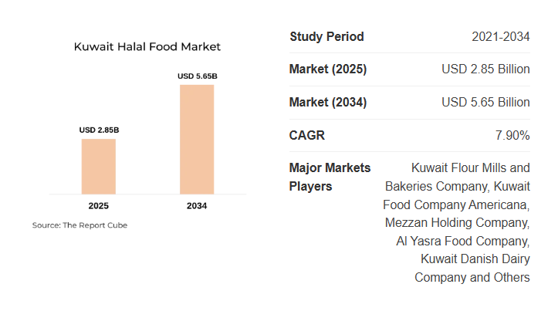Viewport: 558px width, 311px height.
Task: Click Al Yasra Food Company in players list
Action: tap(463, 241)
